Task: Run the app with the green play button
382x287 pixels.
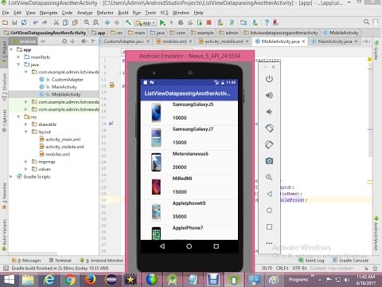Action: click(x=162, y=23)
